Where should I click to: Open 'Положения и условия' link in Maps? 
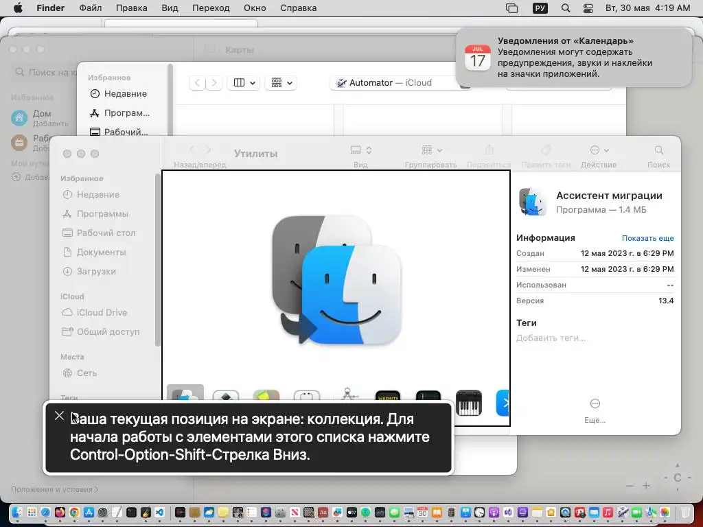[x=55, y=490]
